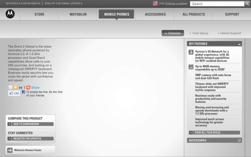The height and width of the screenshot is (157, 251).
Task: Click inside the Search input field
Action: coord(217,4)
